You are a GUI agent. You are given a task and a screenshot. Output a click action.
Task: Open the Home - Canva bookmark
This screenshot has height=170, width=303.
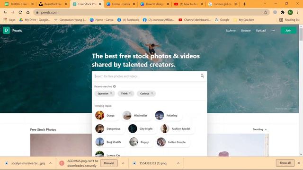tap(102, 20)
